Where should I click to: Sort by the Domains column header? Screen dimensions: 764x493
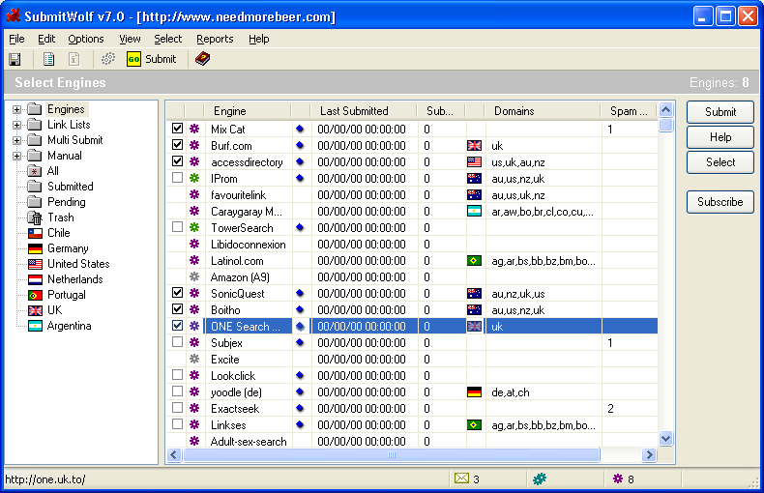click(543, 111)
